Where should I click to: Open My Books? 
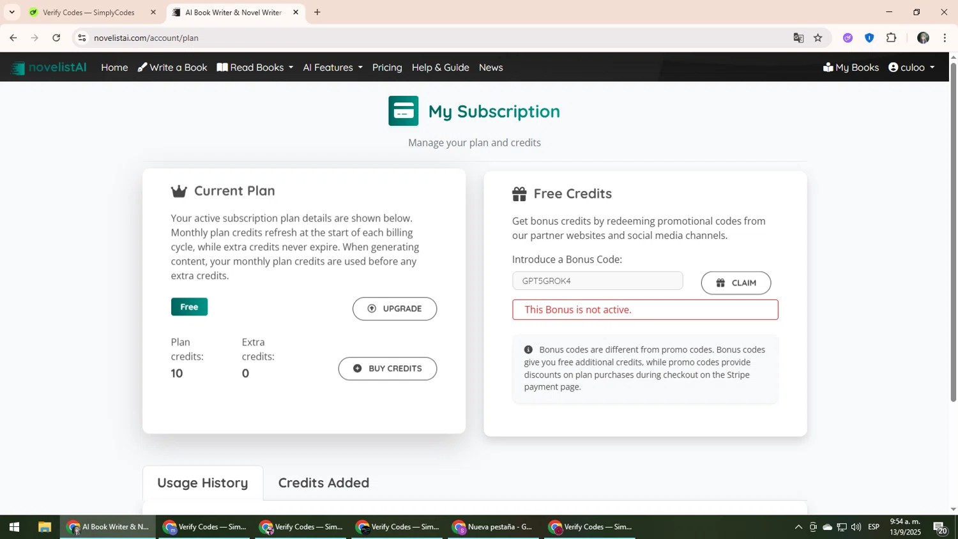[x=851, y=68]
